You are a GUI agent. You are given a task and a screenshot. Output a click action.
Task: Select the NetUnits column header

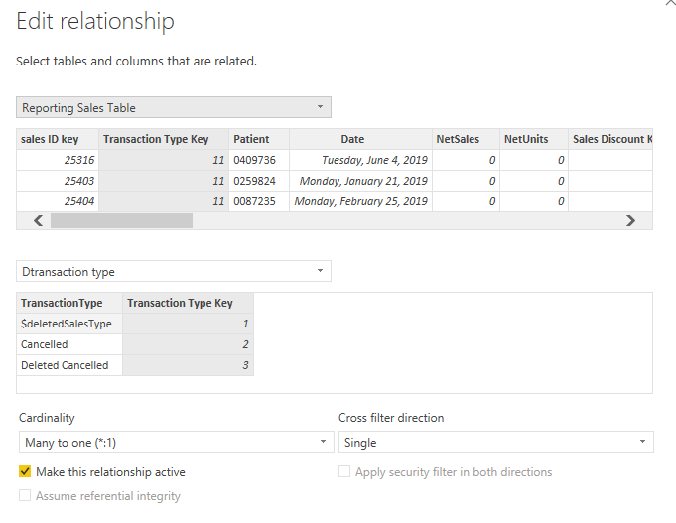(x=534, y=139)
